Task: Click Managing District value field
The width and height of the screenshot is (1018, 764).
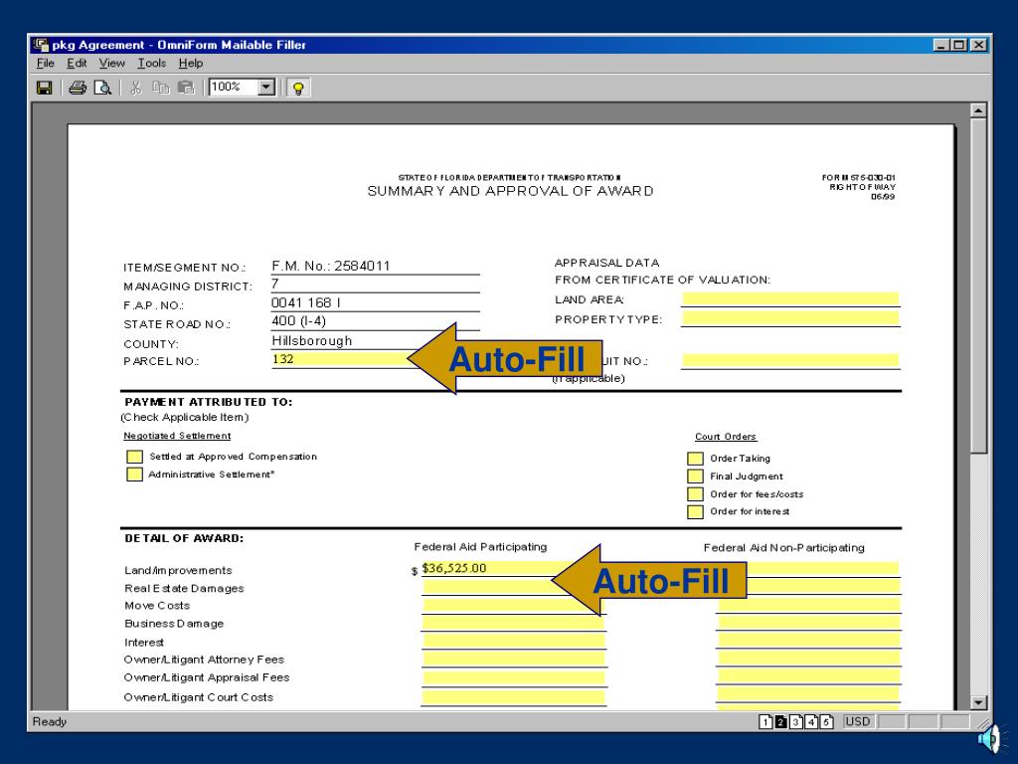Action: point(375,284)
